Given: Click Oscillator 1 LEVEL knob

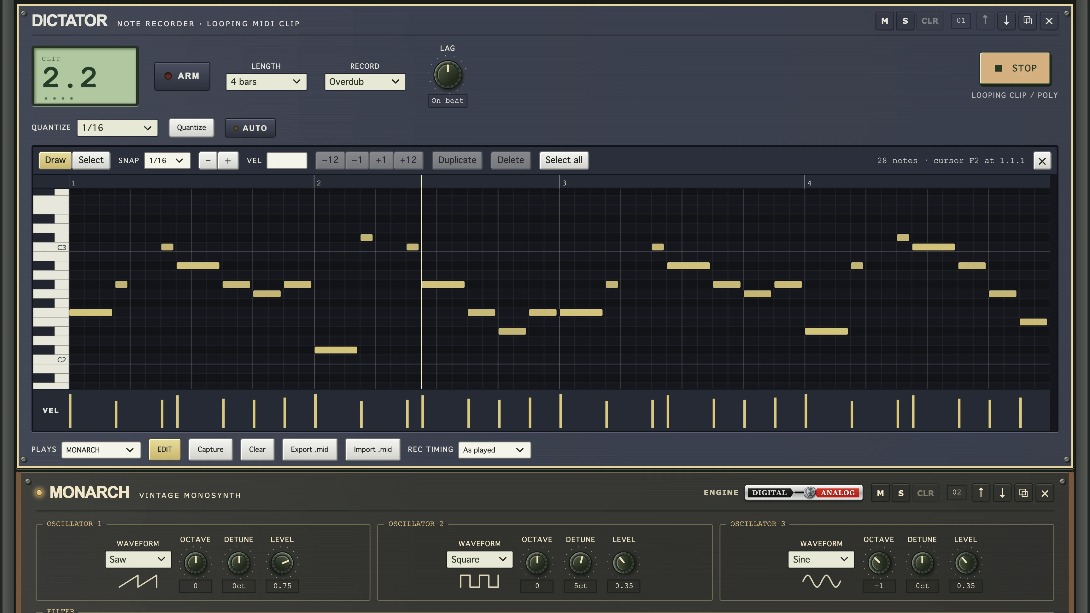Looking at the screenshot, I should click(x=282, y=563).
